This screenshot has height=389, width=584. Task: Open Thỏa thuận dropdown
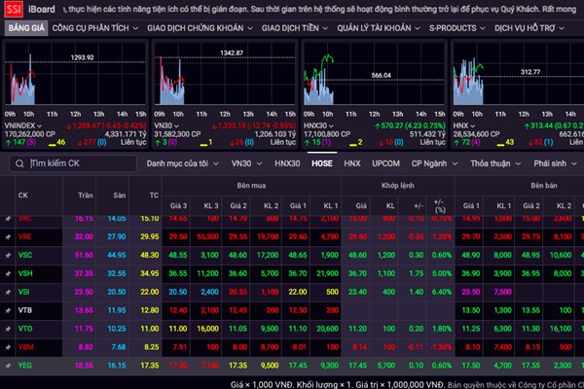(495, 163)
